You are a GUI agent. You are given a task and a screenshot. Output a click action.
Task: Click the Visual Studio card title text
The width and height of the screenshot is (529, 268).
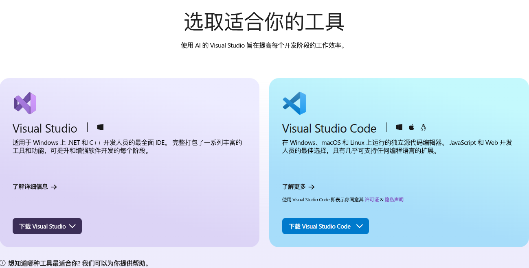45,129
